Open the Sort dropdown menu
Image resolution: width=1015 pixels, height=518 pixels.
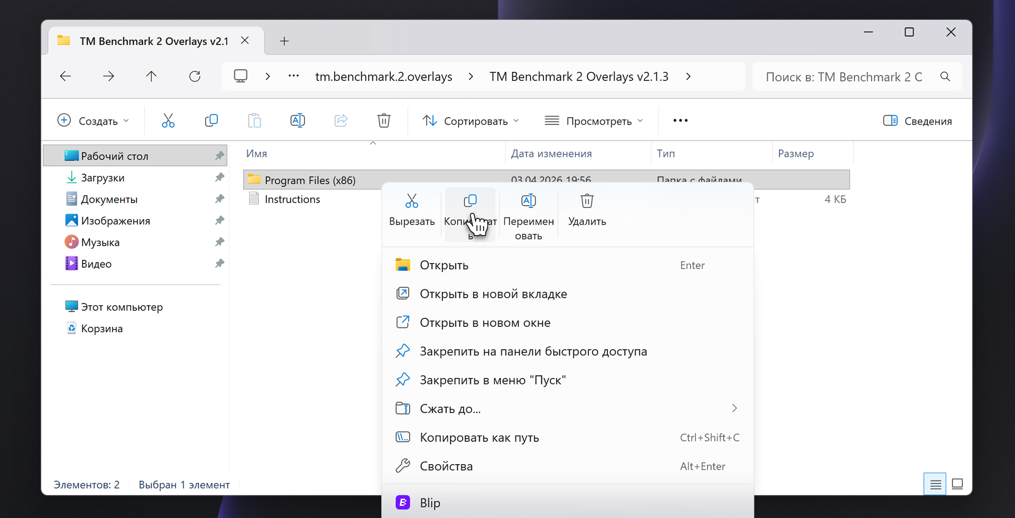[470, 121]
